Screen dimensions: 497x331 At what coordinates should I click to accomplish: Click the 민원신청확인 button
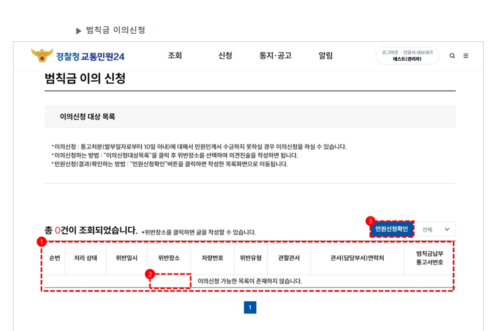point(392,229)
